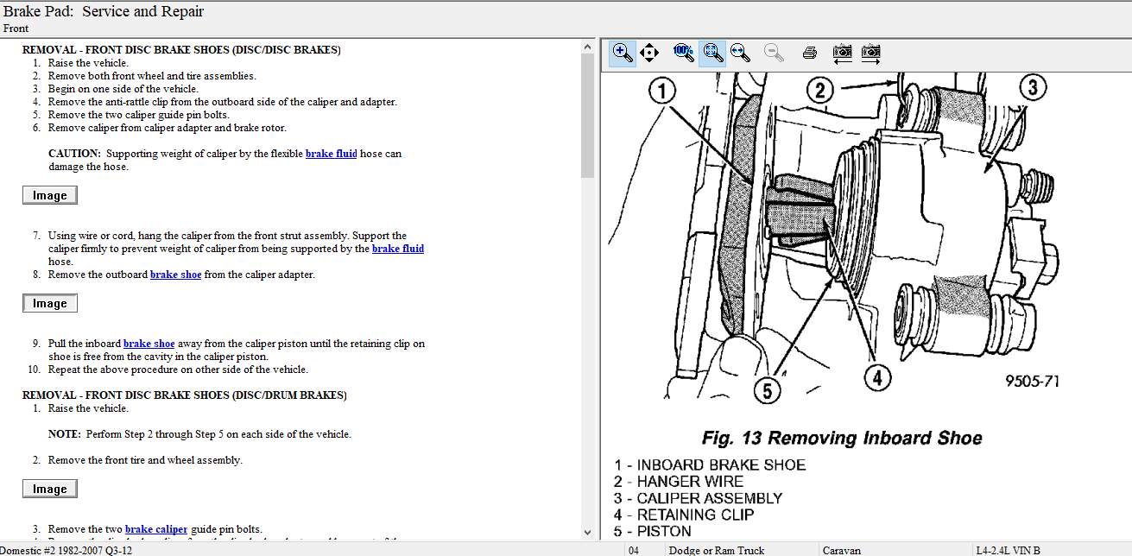Click the text pane scrollbar down arrow
Screen dimensions: 1132x556
click(x=588, y=533)
